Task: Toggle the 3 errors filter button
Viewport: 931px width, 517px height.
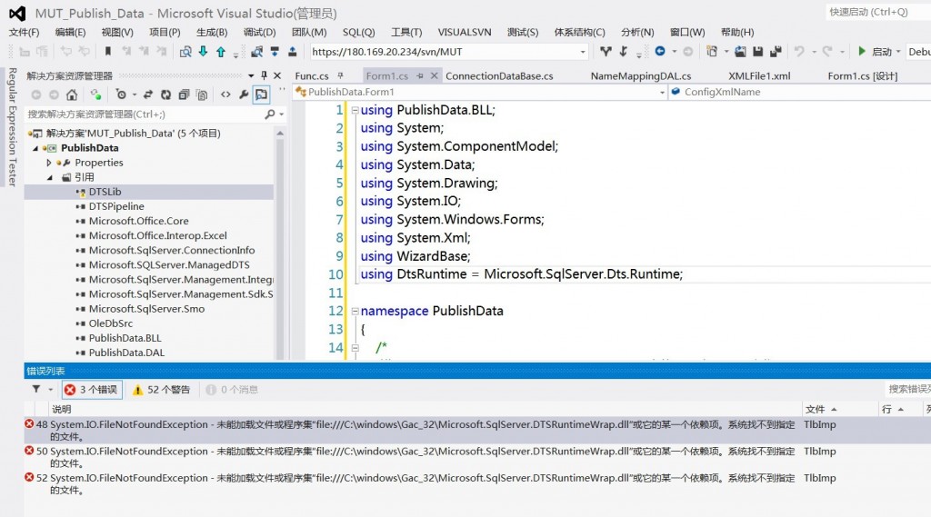Action: (x=91, y=390)
